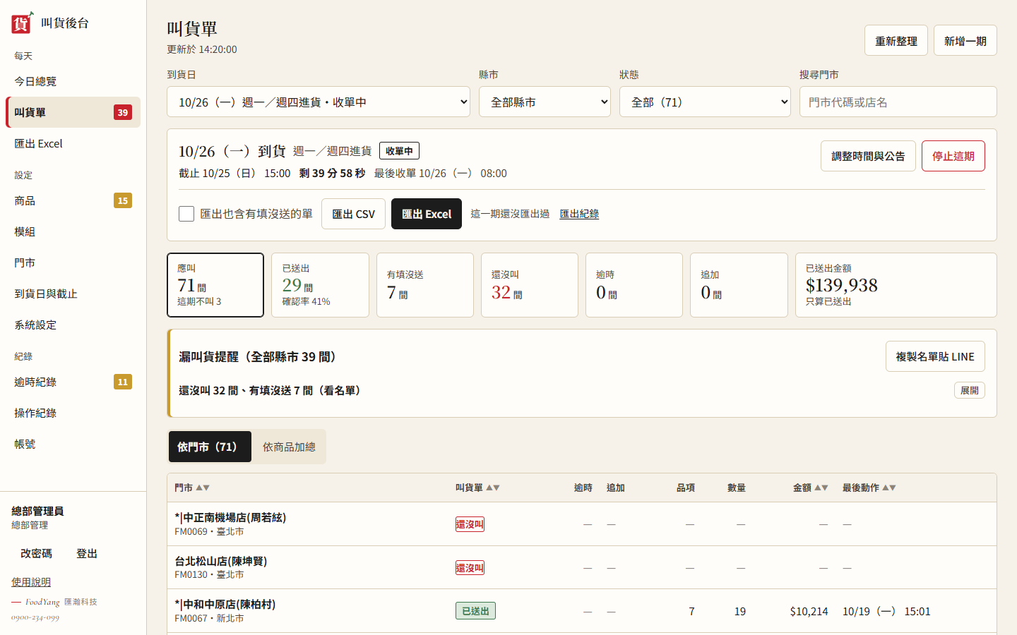Click 改密碼 in sidebar footer
Image resolution: width=1017 pixels, height=635 pixels.
(x=36, y=553)
